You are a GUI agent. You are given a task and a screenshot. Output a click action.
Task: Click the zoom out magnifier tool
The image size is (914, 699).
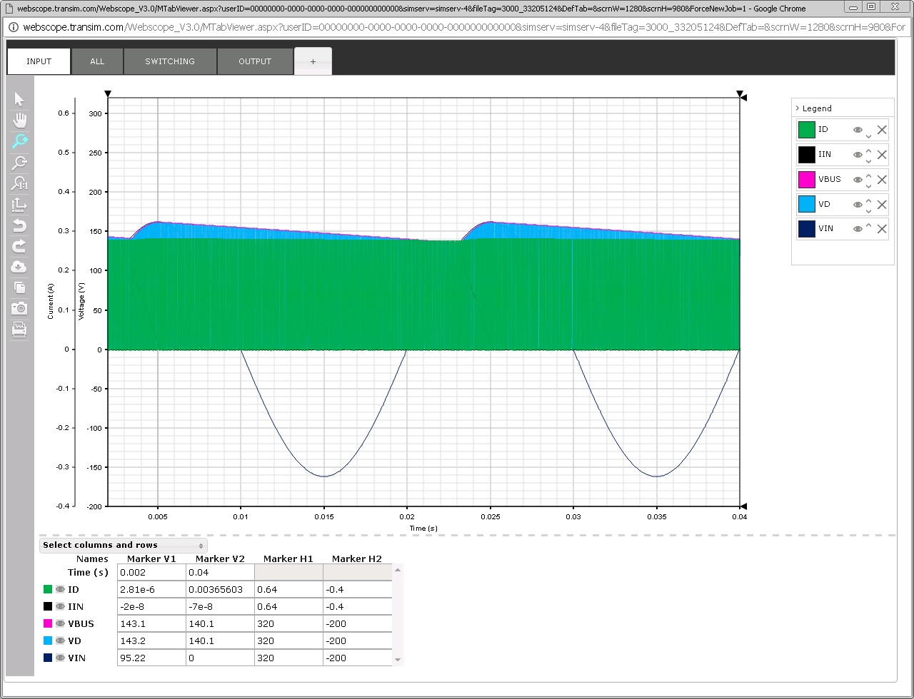[19, 163]
